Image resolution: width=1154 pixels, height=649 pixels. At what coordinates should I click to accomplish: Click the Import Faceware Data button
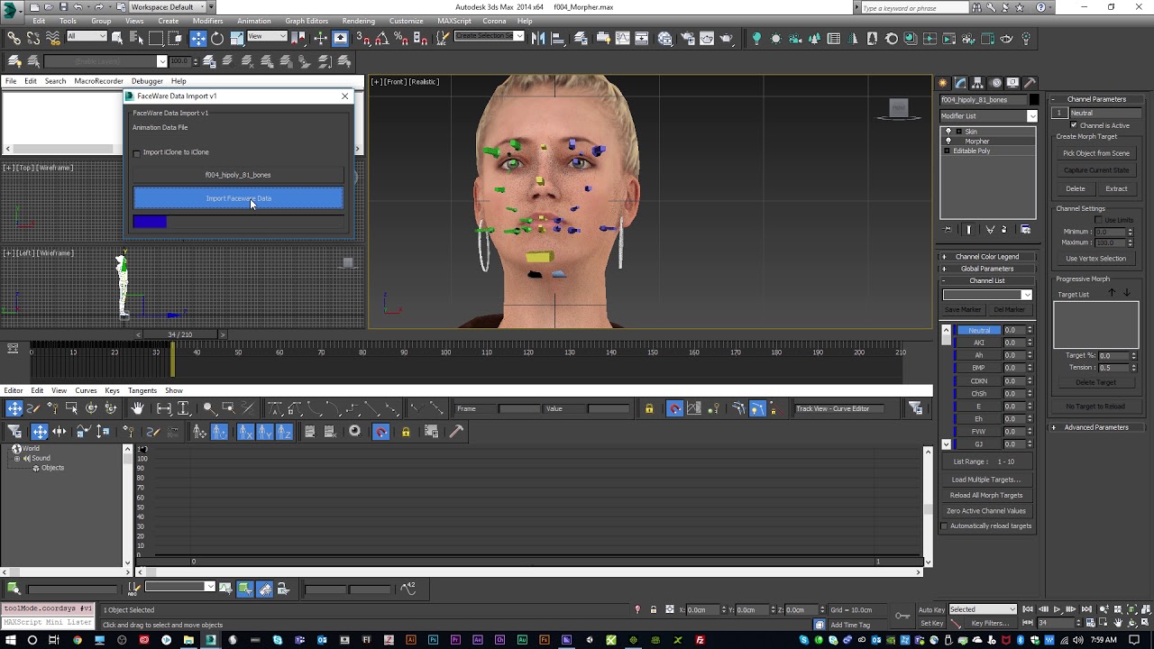[238, 198]
